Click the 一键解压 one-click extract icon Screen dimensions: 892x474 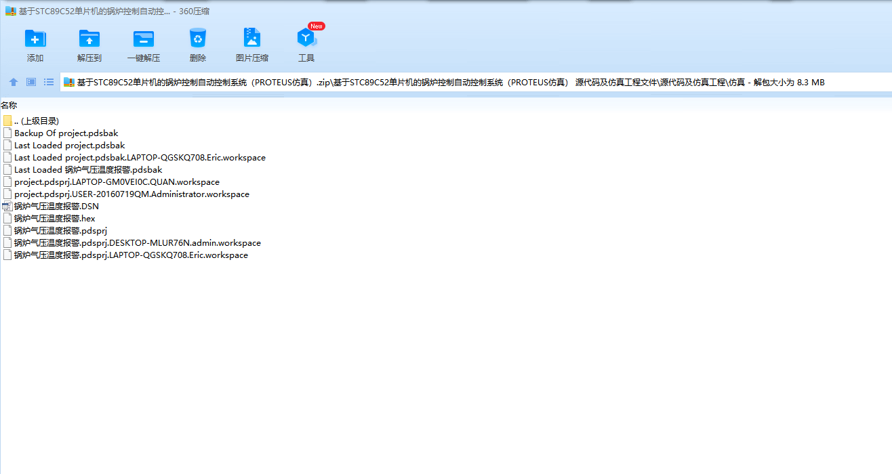pos(144,38)
